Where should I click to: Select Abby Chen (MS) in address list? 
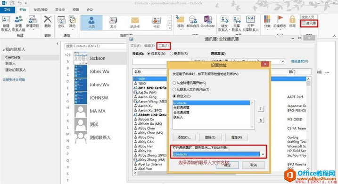150,133
